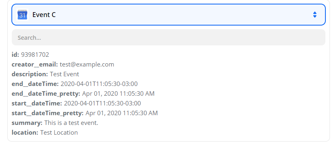Click the blue up-down arrows on the selector

[314, 15]
